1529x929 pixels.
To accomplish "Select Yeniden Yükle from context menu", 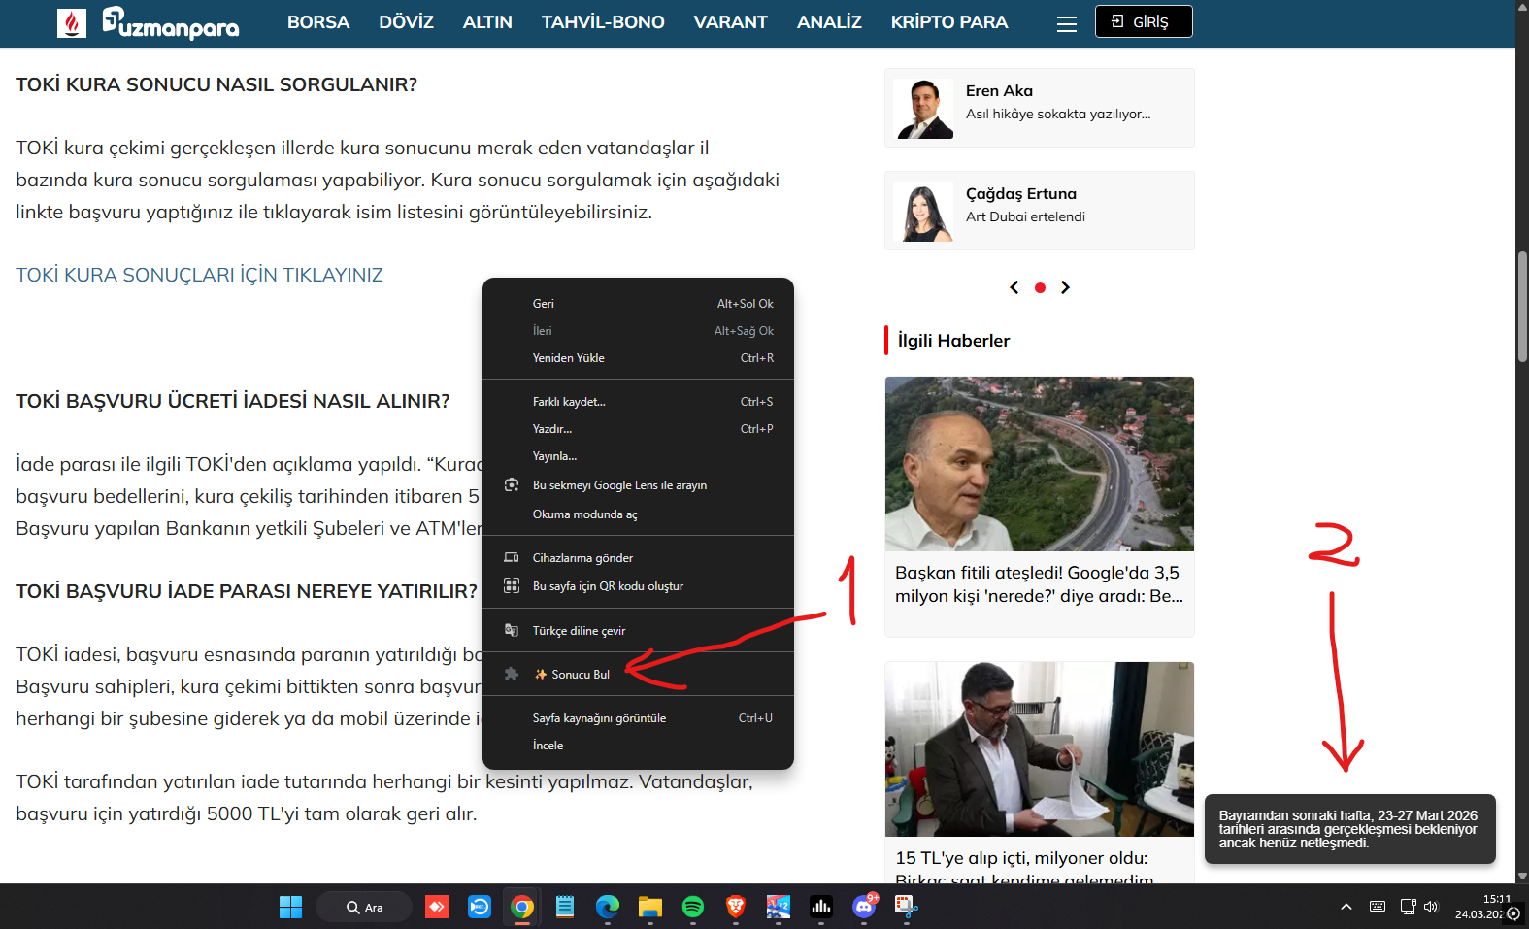I will [x=638, y=358].
